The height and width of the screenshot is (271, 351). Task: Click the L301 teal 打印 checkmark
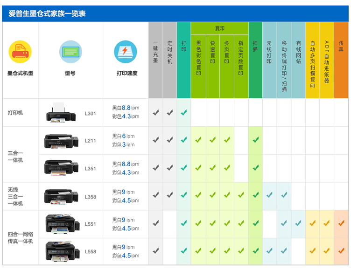pos(184,113)
